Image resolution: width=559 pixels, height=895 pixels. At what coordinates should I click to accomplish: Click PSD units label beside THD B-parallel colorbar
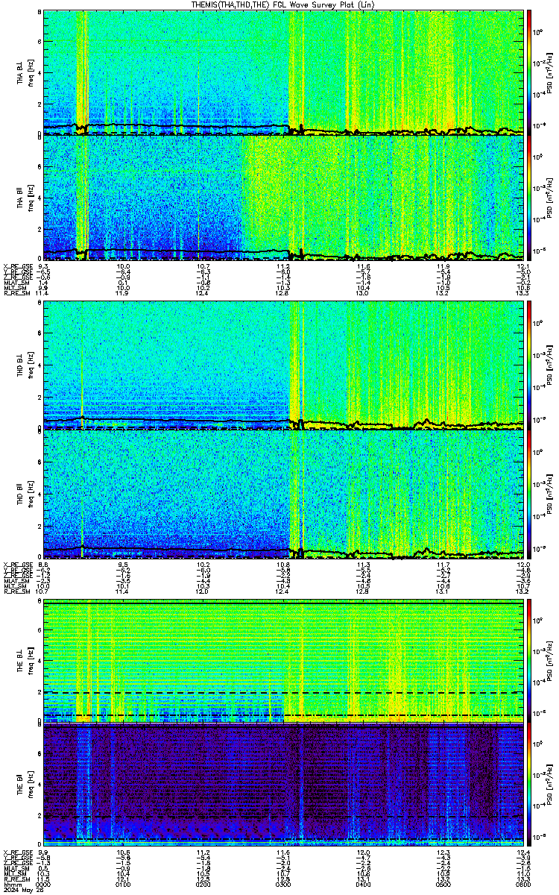click(x=549, y=493)
